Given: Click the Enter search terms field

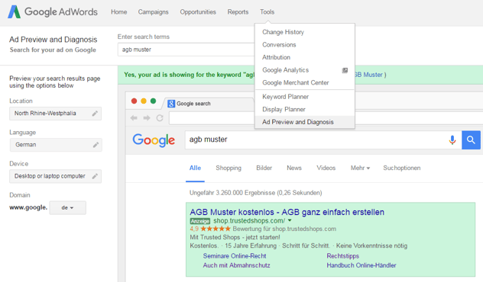Looking at the screenshot, I should [x=186, y=50].
